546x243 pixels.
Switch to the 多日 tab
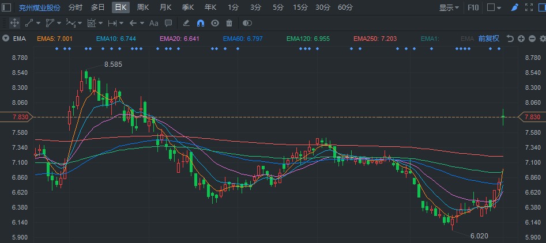tap(98, 7)
